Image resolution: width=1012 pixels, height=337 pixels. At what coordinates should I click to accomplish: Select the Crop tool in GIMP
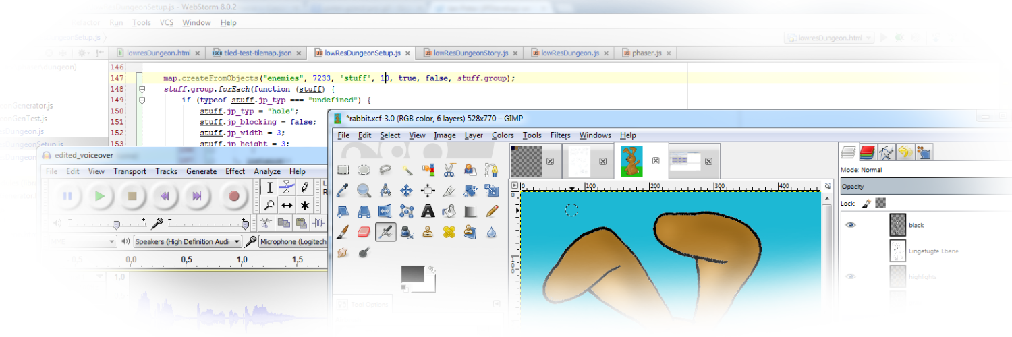[449, 191]
